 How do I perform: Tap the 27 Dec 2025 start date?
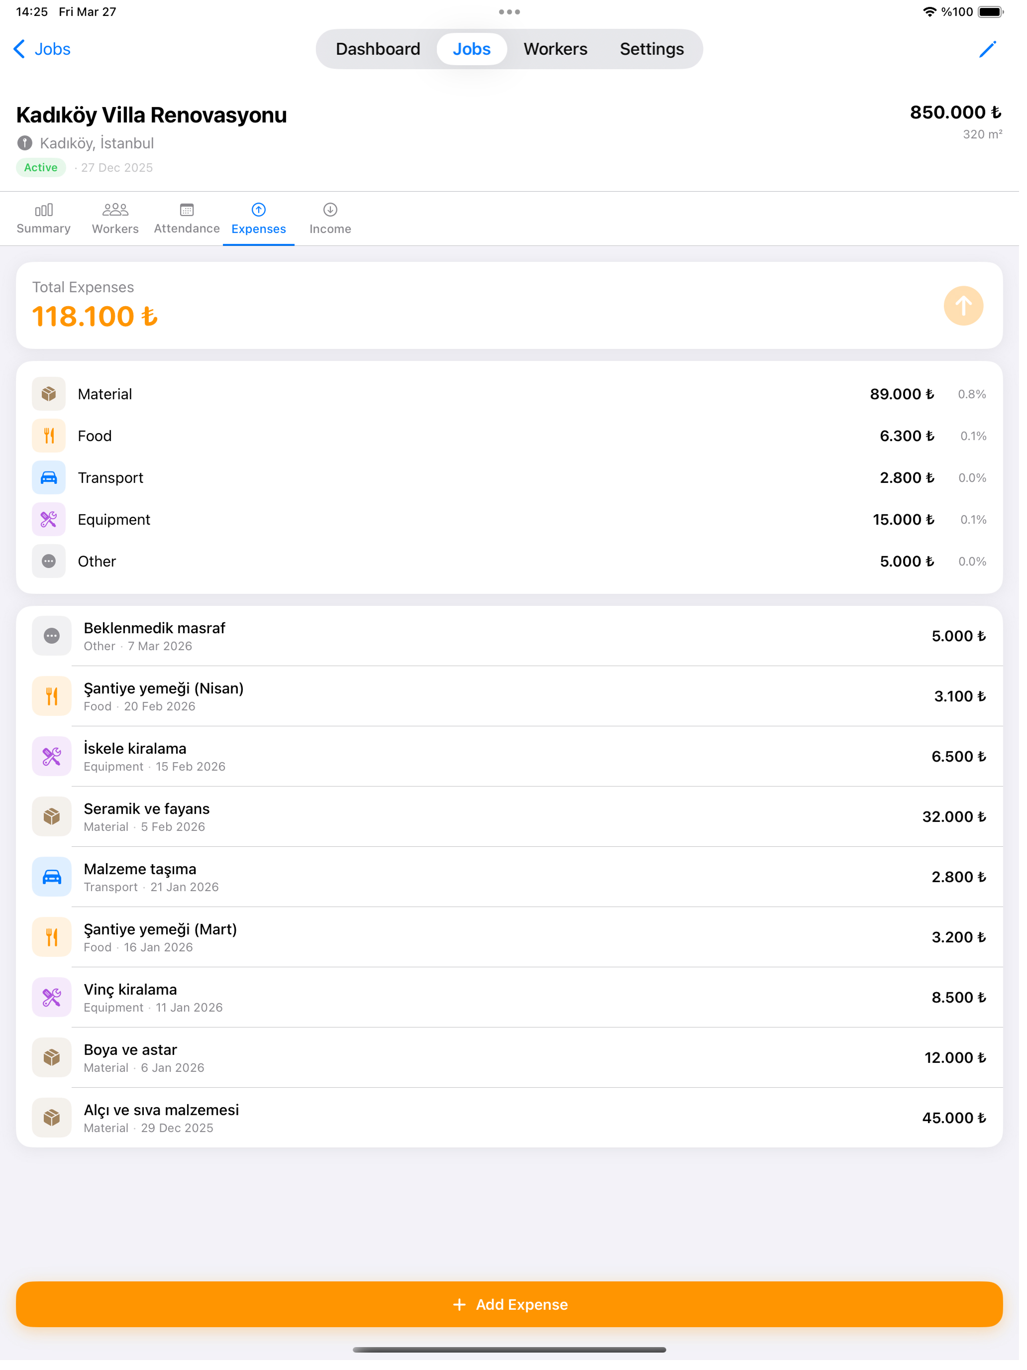(117, 167)
